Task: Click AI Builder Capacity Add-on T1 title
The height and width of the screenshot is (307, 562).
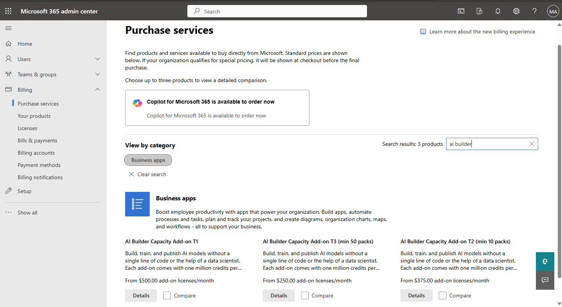Action: pos(162,241)
